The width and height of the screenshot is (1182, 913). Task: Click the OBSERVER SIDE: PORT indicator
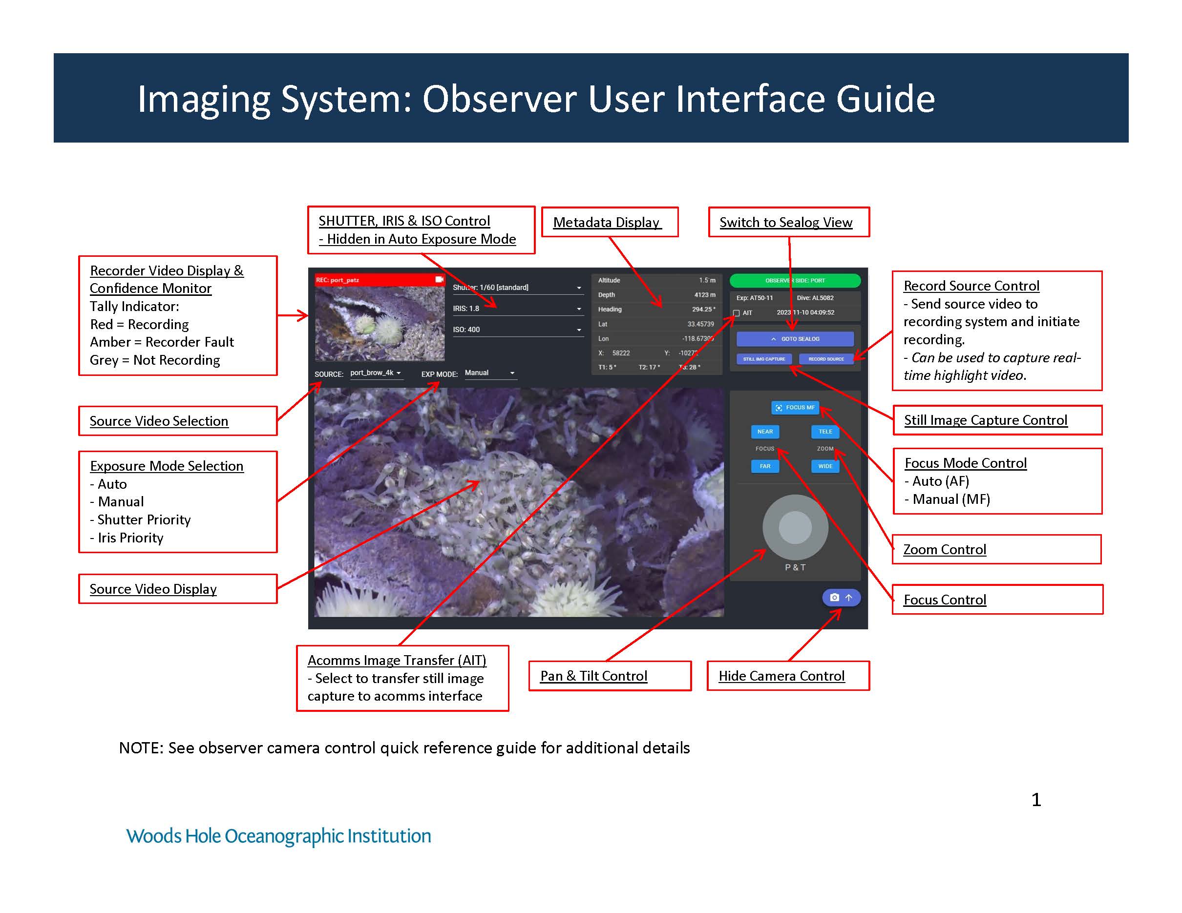tap(795, 281)
